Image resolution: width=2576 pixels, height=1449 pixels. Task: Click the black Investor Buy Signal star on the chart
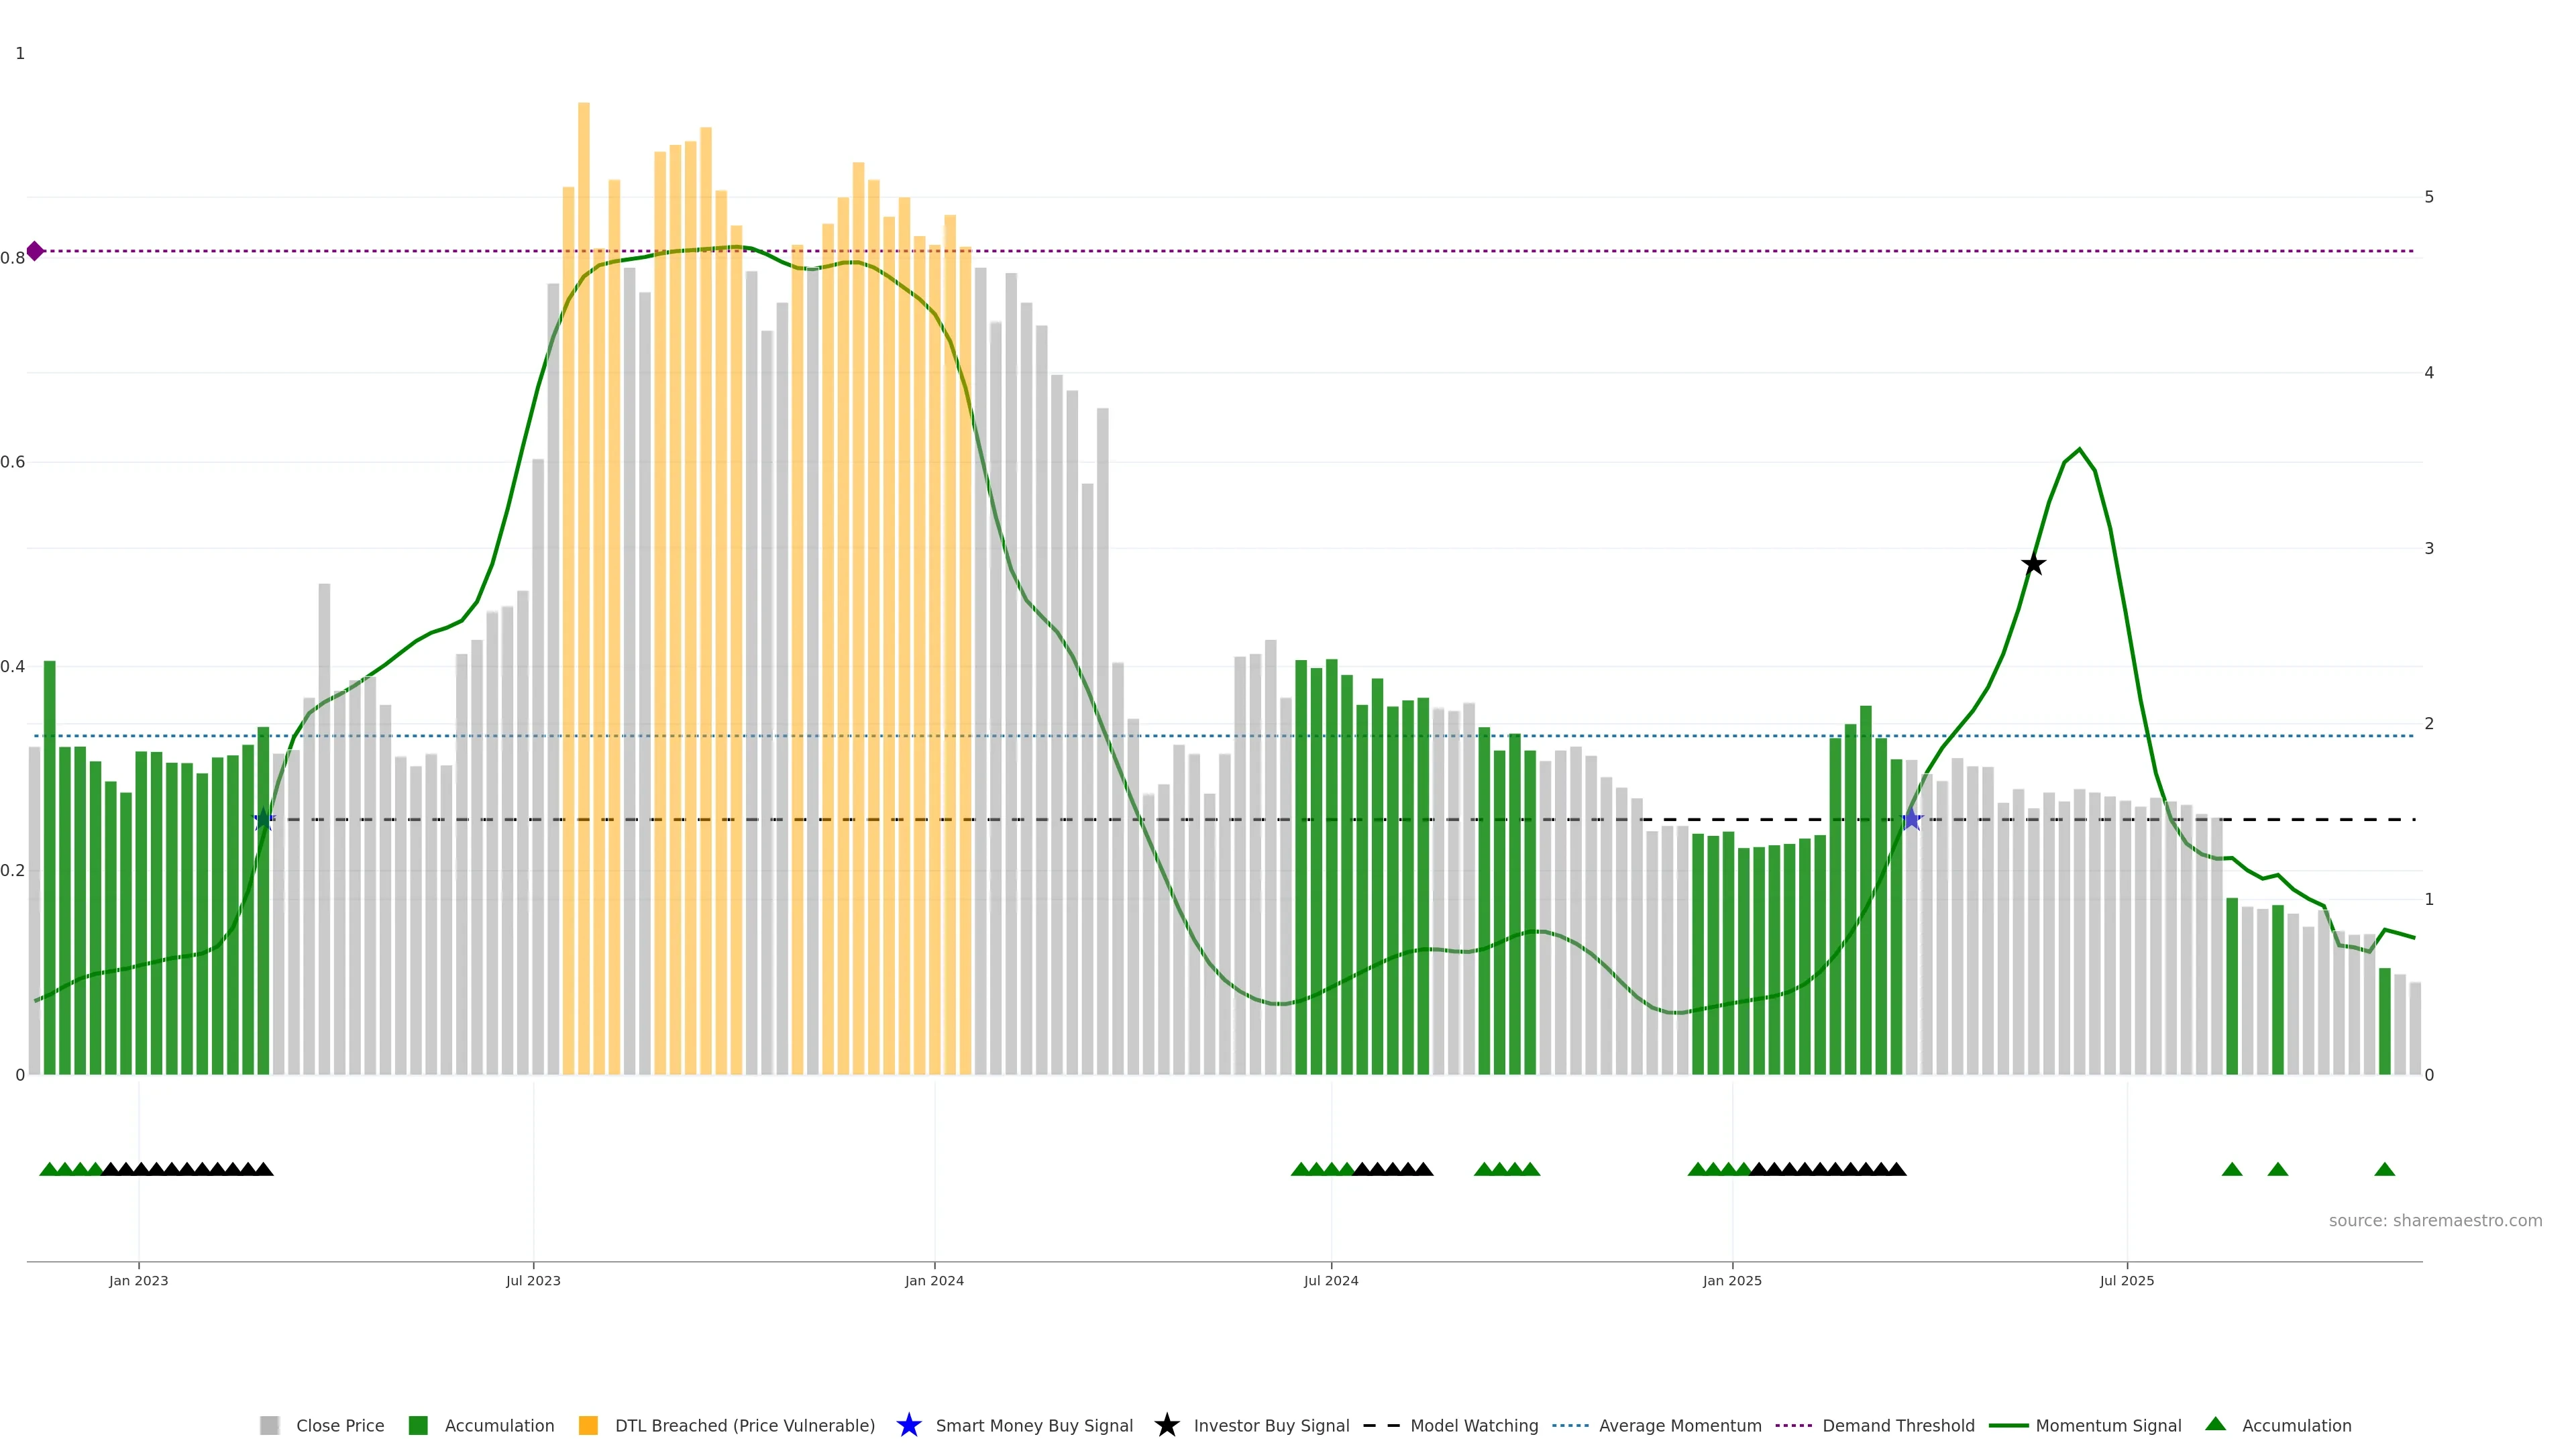click(x=2033, y=564)
